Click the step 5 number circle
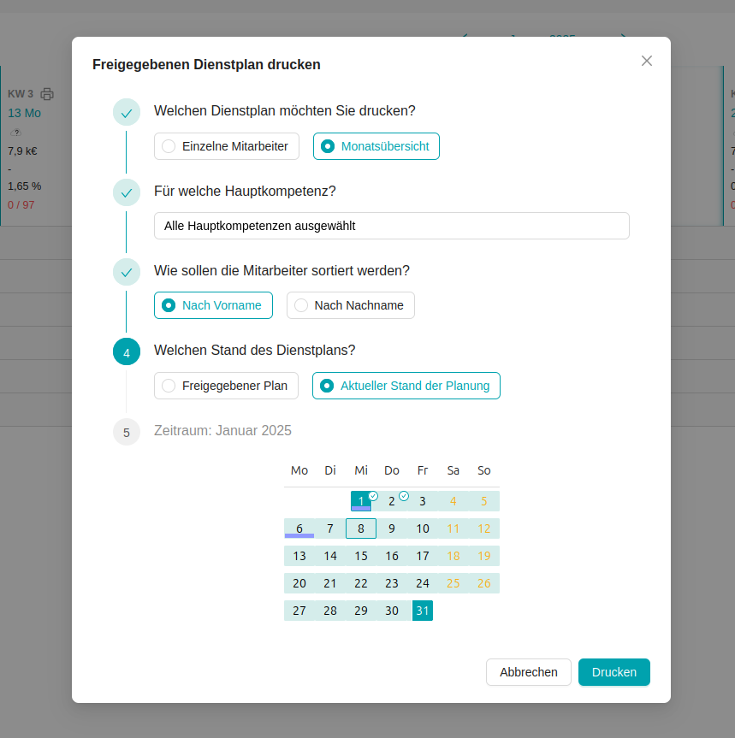The image size is (735, 738). click(127, 432)
